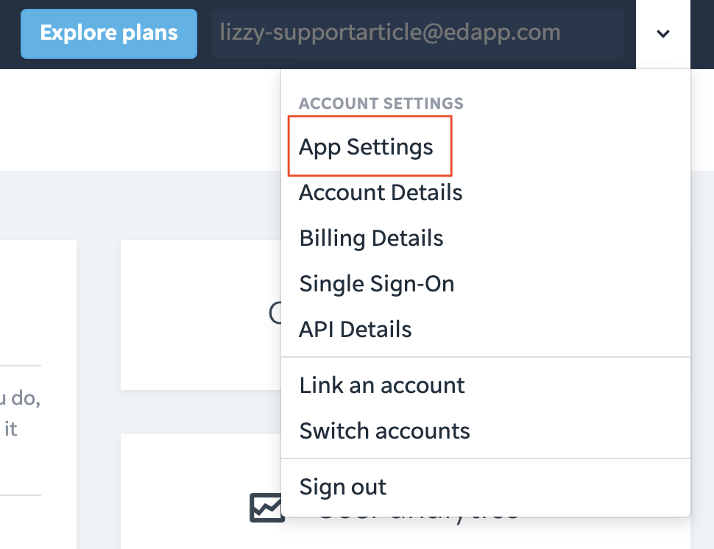The image size is (714, 549).
Task: Sign out of the account
Action: (x=343, y=486)
